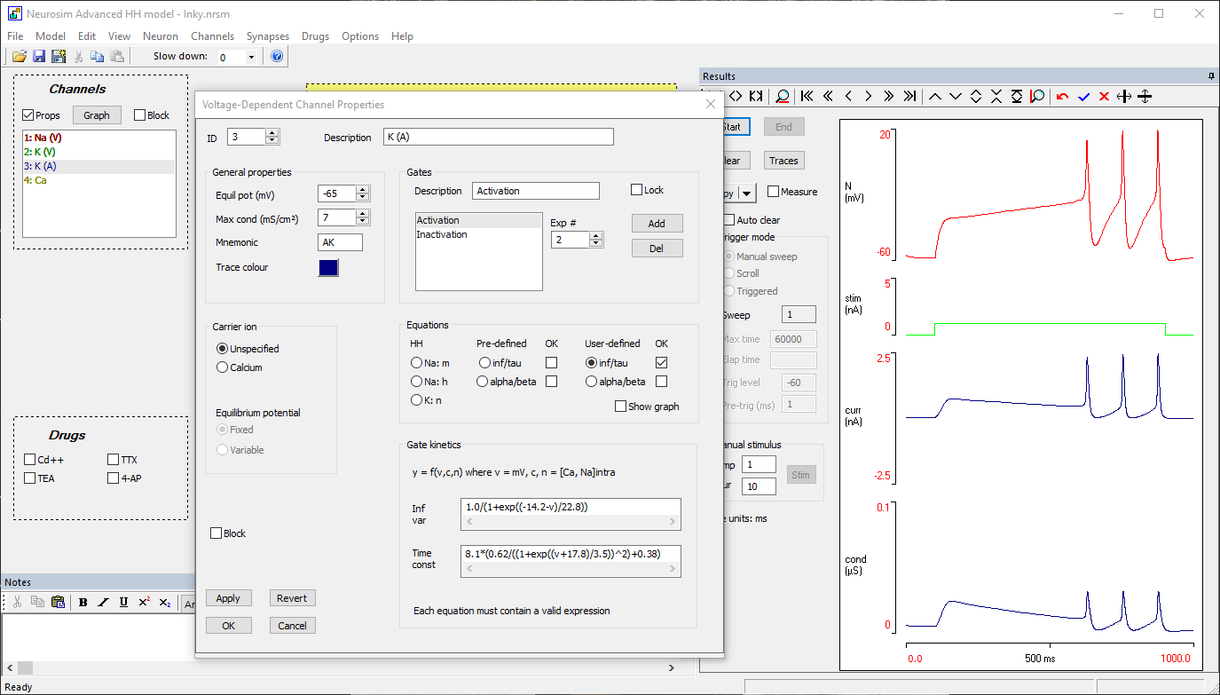Click the Apply button in dialog
Viewport: 1220px width, 695px height.
(x=228, y=598)
